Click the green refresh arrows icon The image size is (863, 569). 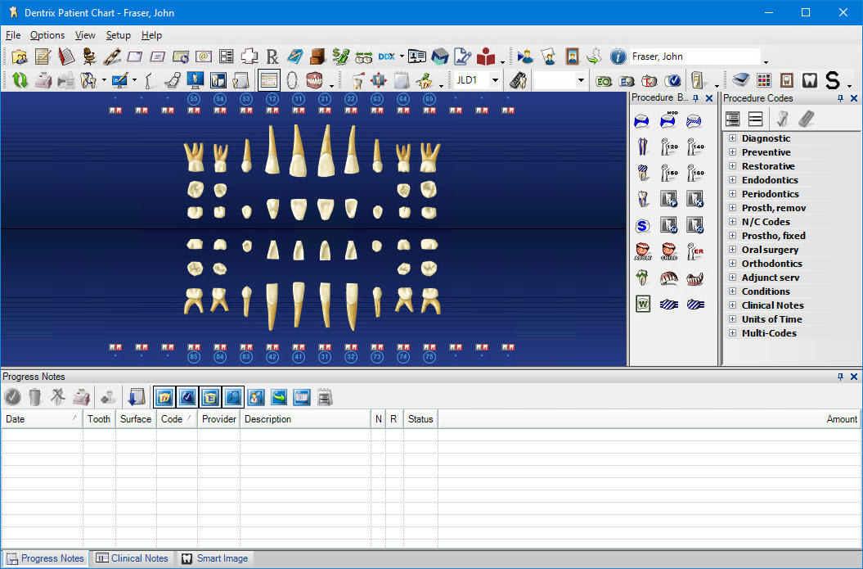pos(19,80)
